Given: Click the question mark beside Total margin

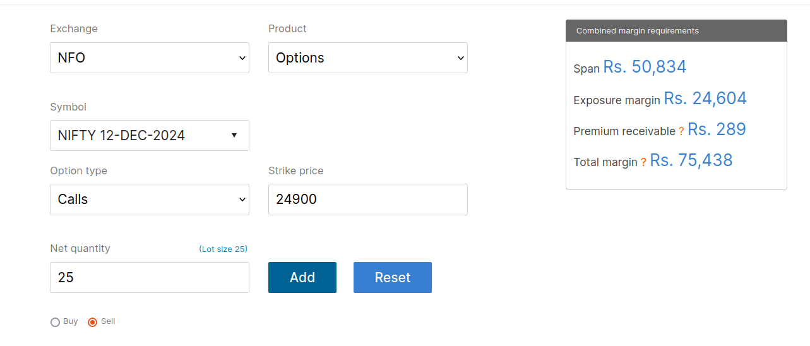Looking at the screenshot, I should (643, 162).
